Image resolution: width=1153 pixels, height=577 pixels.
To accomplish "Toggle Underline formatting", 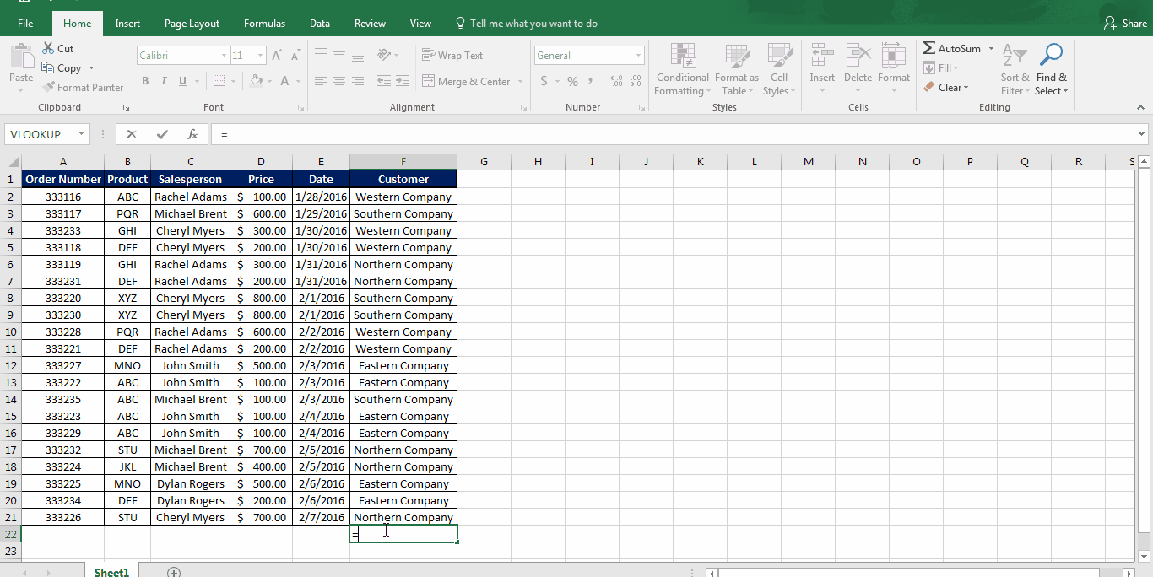I will point(182,81).
